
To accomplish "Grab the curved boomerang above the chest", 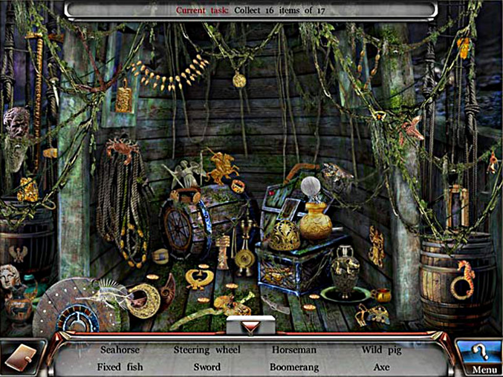I will click(300, 172).
